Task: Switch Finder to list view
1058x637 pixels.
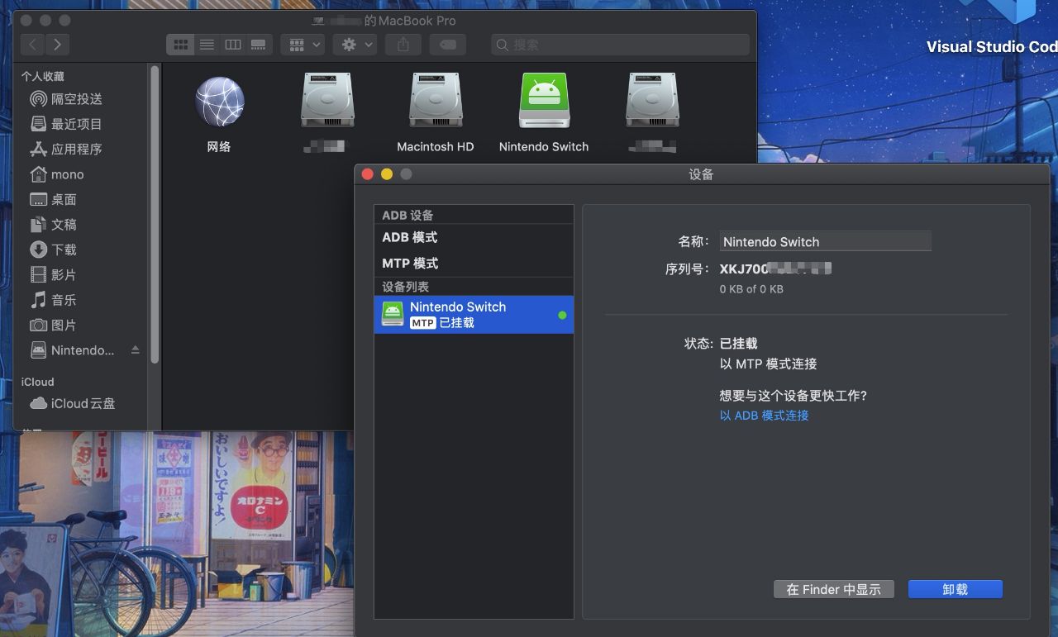Action: click(207, 45)
